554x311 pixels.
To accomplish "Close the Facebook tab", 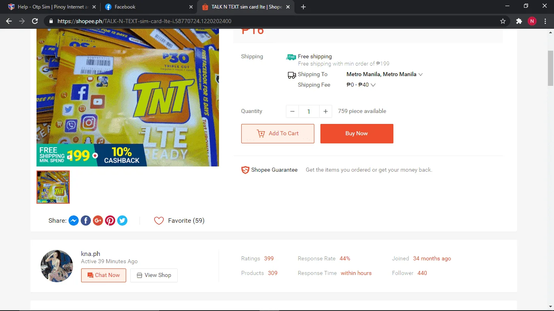I will tap(191, 7).
